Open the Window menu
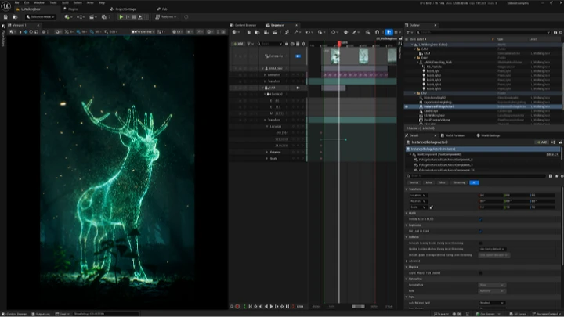This screenshot has width=564, height=317. 39,2
